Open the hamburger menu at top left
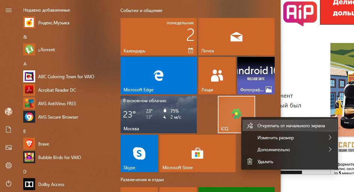The image size is (354, 192). pyautogui.click(x=9, y=10)
